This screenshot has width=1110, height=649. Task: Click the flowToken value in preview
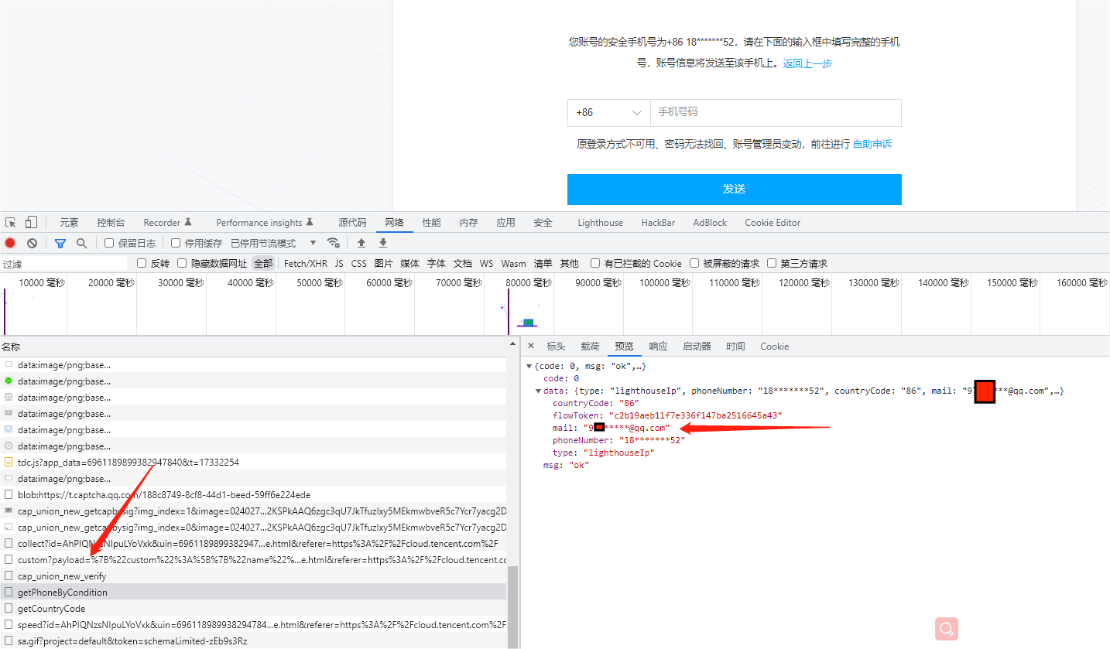point(695,415)
